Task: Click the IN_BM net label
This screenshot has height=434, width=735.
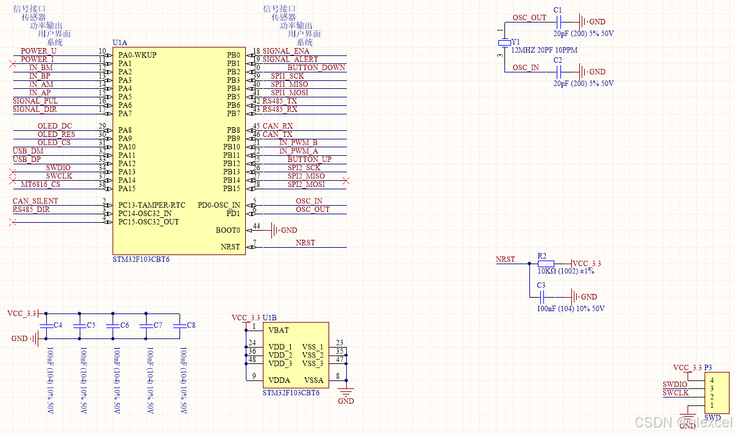Action: coord(41,68)
